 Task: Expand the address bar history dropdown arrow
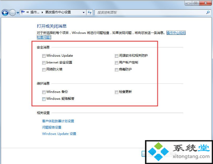click(83, 12)
